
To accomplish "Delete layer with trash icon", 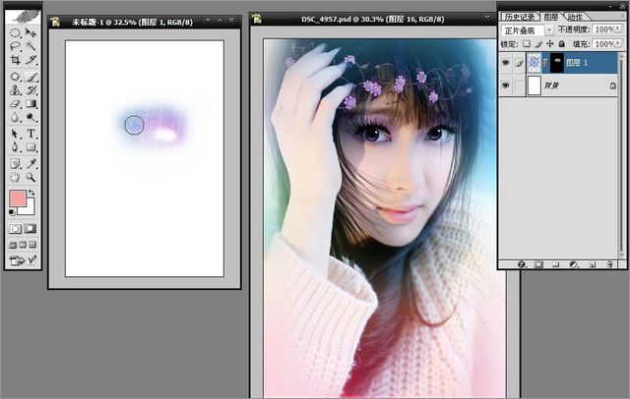I will tap(609, 264).
